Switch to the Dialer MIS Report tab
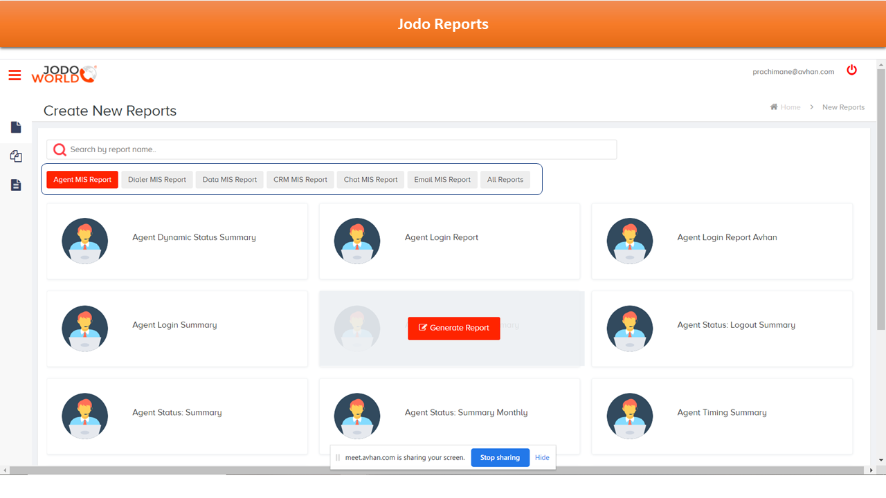The image size is (886, 498). [157, 180]
